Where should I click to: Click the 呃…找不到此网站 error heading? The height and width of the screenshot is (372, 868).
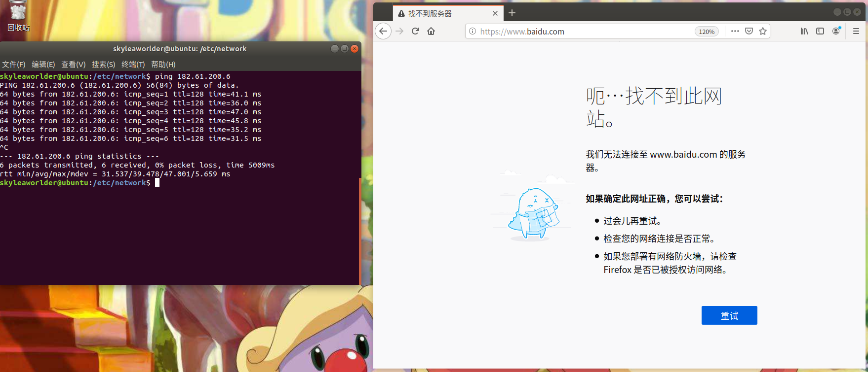[654, 107]
